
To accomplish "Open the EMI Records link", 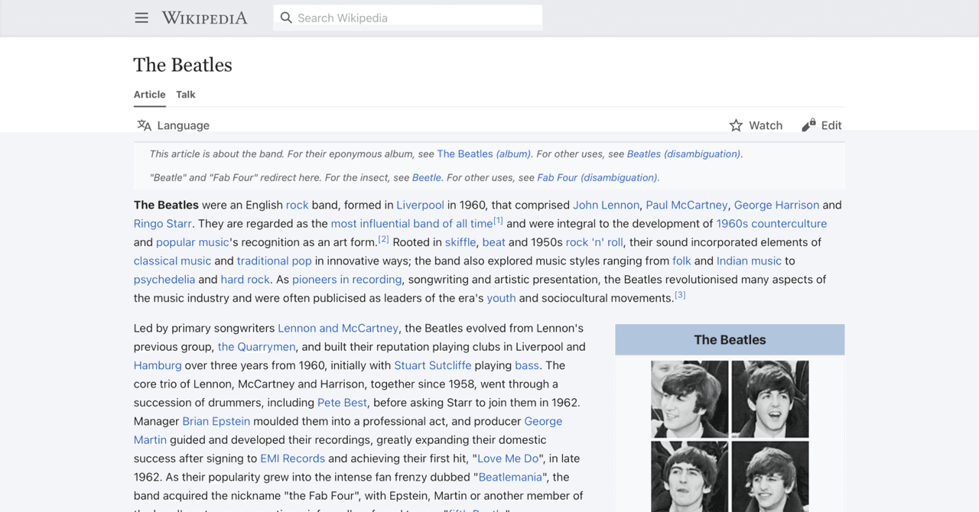I will (292, 459).
